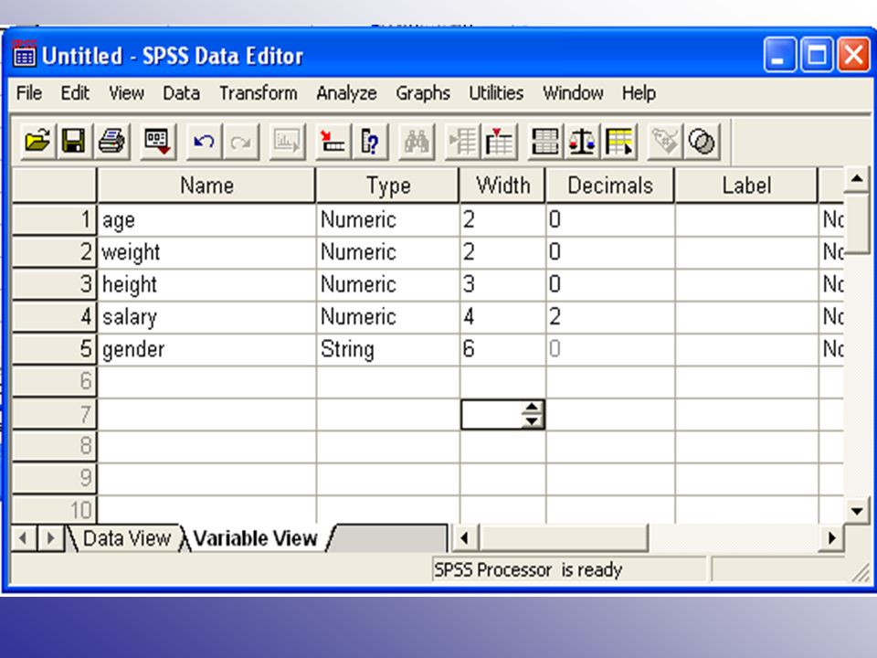Select the 'salary' name cell
Screen dimensions: 877x658
[207, 317]
